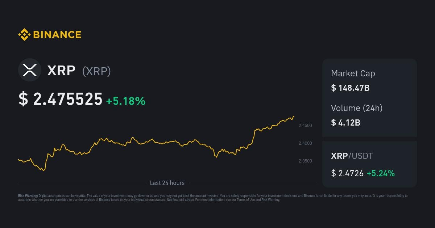Click the Volume (24h) label
The image size is (435, 228).
click(357, 108)
